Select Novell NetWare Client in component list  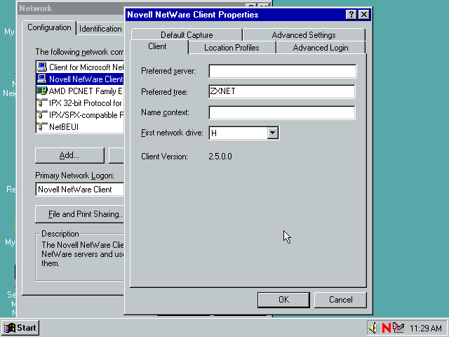[x=80, y=79]
